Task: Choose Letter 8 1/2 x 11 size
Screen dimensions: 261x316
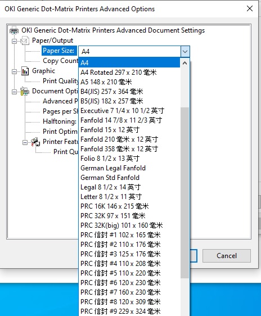Action: [x=129, y=197]
